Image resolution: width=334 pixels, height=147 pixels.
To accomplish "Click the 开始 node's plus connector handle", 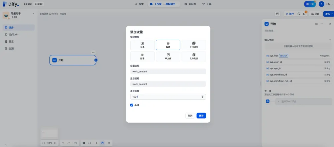I will (x=96, y=60).
